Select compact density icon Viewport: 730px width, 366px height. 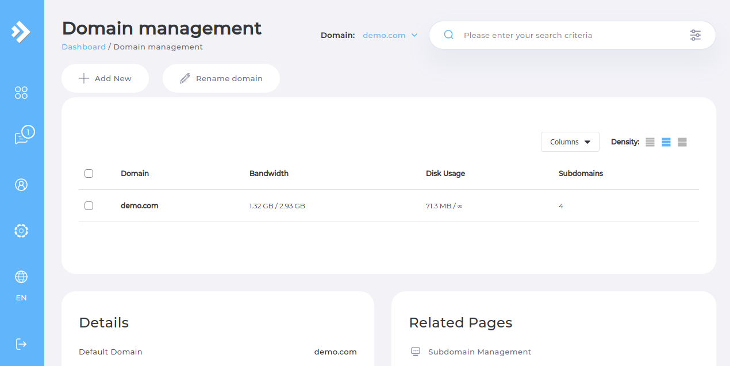pos(650,142)
